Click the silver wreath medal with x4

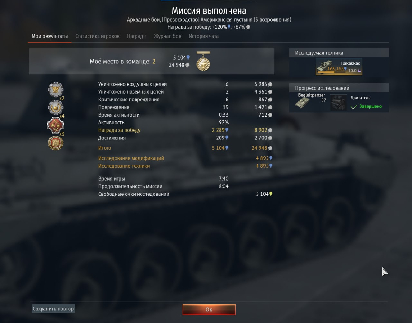(56, 108)
